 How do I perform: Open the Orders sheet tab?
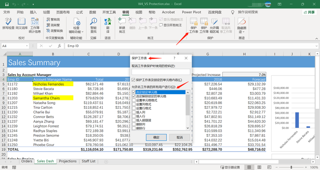click(x=27, y=161)
